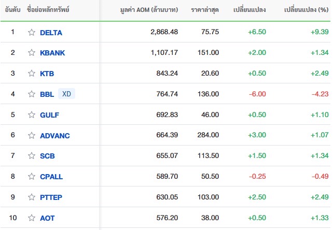This screenshot has width=333, height=230.
Task: Open the DELTA stock link
Action: (x=51, y=33)
